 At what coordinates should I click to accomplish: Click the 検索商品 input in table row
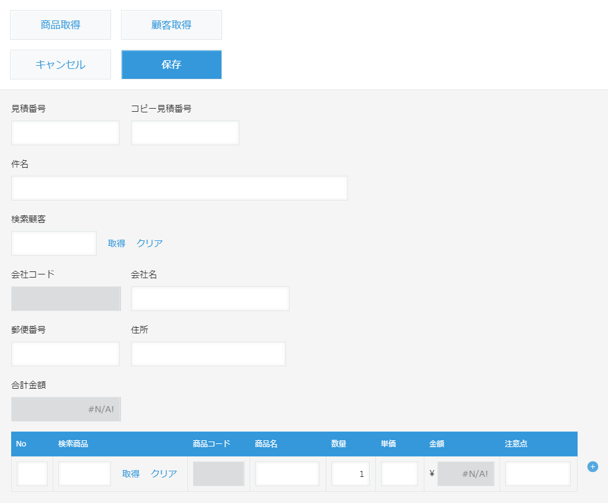click(84, 473)
